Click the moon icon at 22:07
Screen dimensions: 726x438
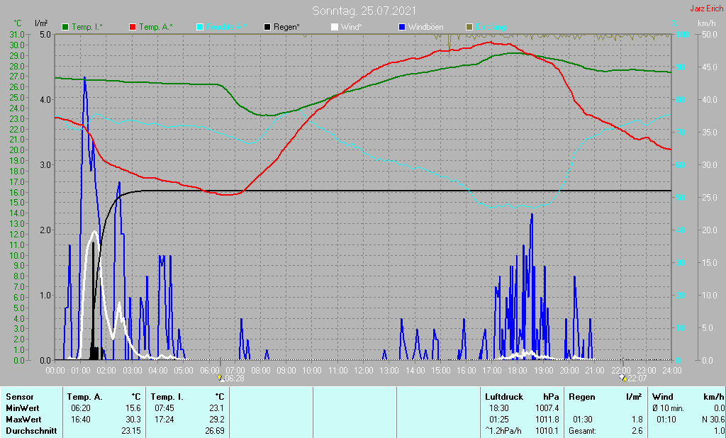(x=623, y=378)
